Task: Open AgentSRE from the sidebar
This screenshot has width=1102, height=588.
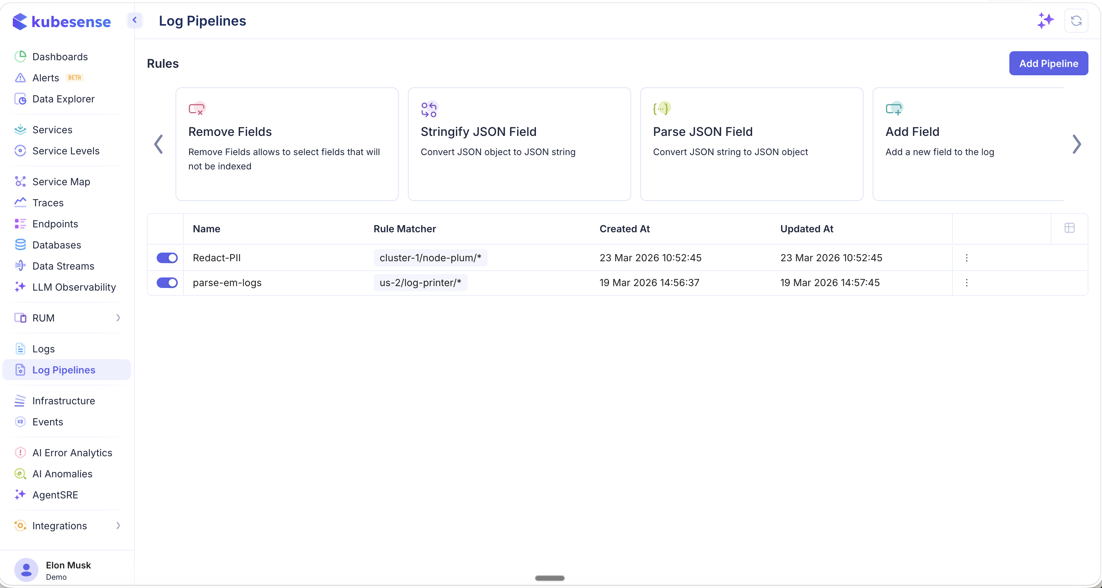Action: [x=55, y=495]
